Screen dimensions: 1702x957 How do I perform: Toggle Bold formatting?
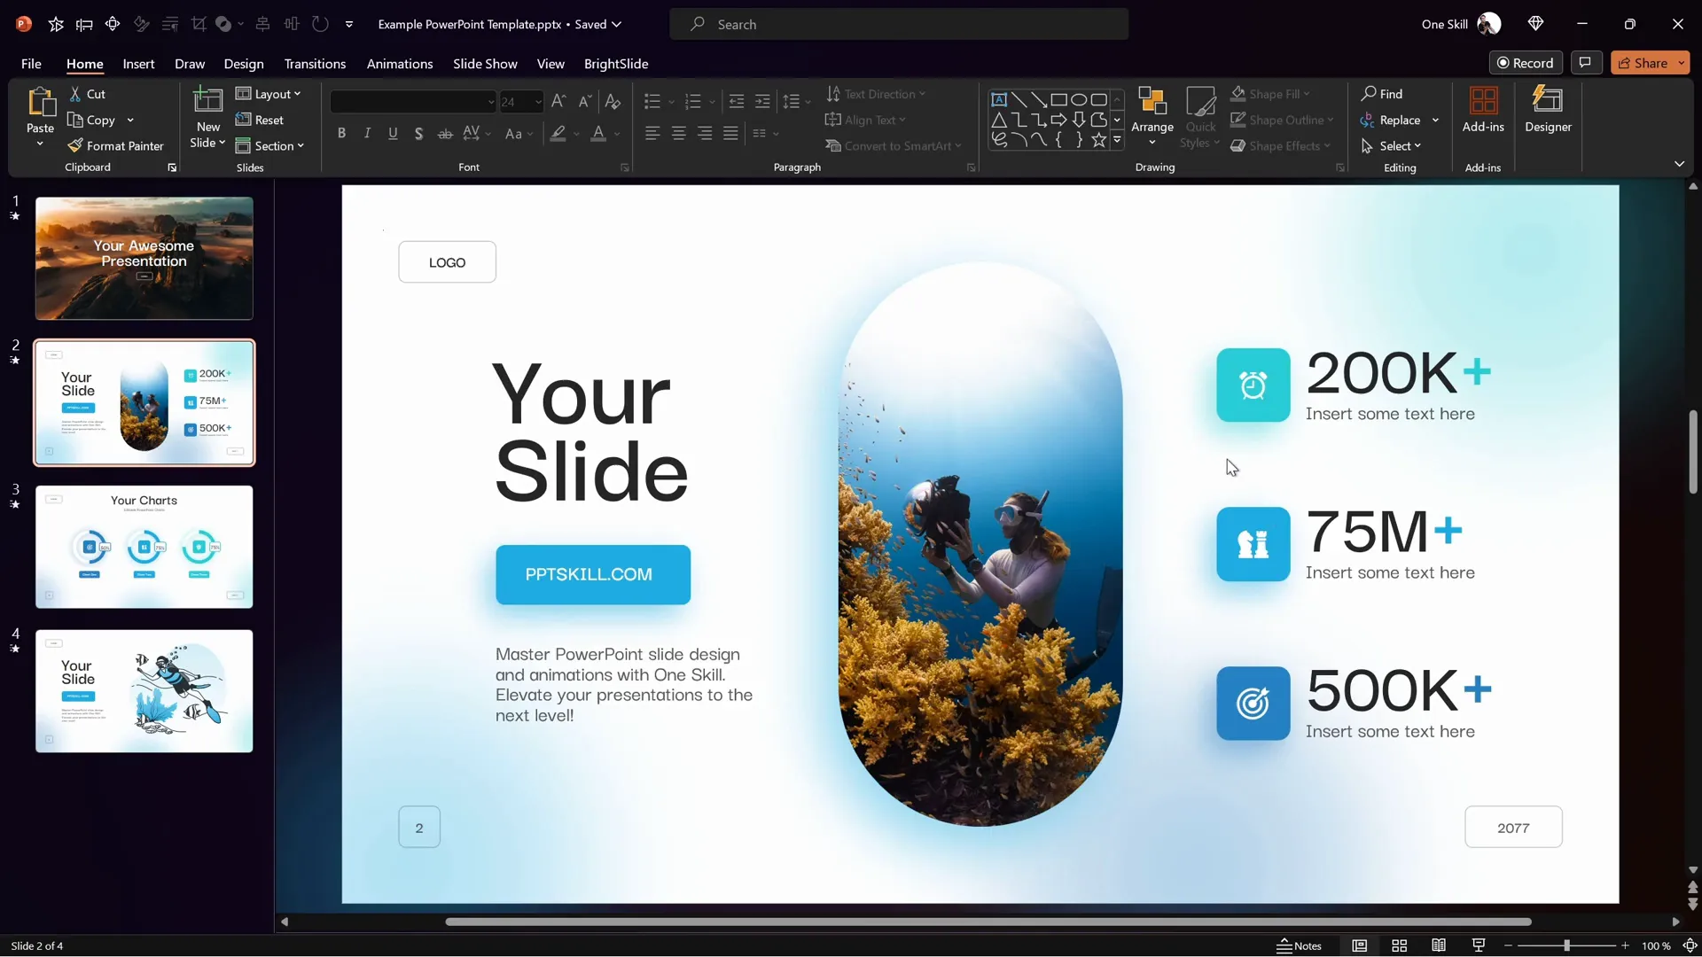[341, 133]
